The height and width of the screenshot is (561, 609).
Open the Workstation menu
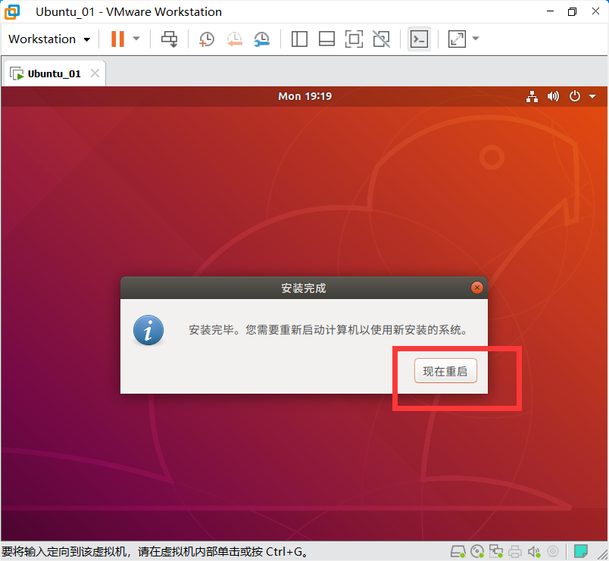[x=49, y=39]
